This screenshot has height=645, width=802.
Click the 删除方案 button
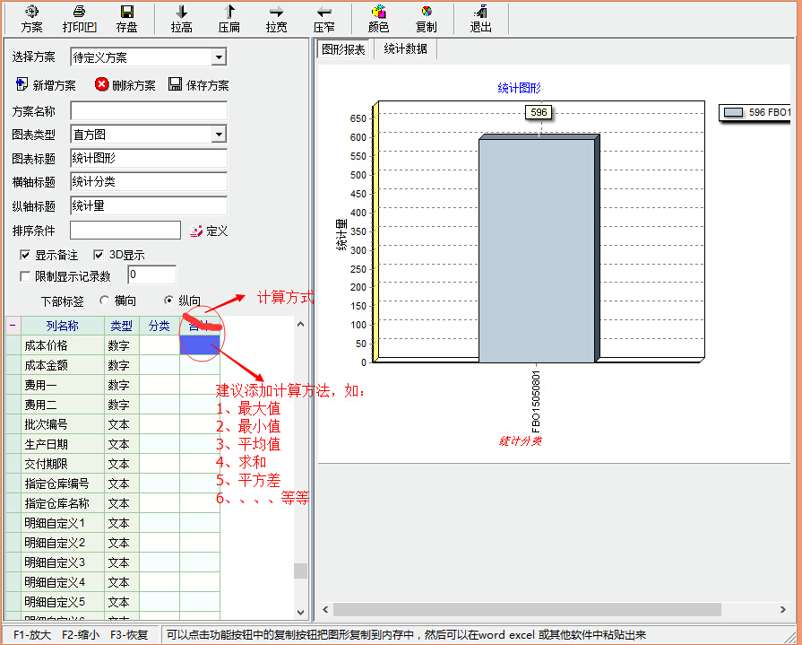(x=125, y=85)
